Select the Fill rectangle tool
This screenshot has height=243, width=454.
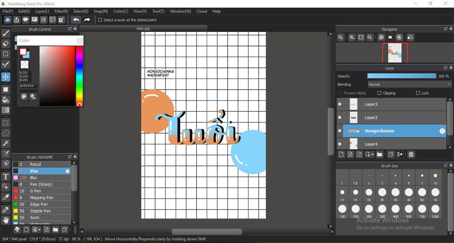pyautogui.click(x=5, y=90)
